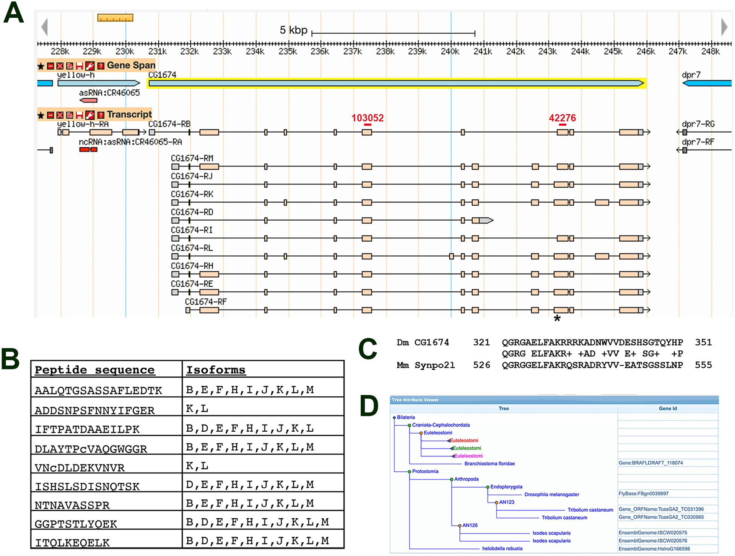Select the Tree column header
This screenshot has height=556, width=735.
(504, 408)
